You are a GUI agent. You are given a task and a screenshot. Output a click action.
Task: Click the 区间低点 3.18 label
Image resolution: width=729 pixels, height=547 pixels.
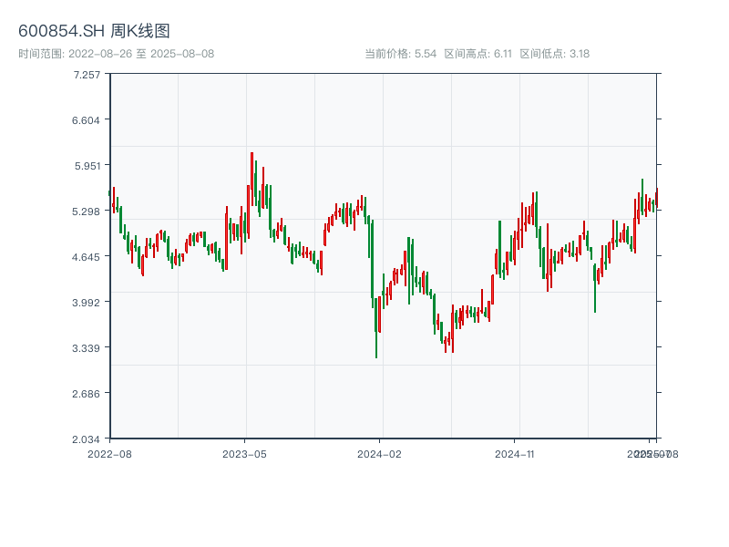554,54
